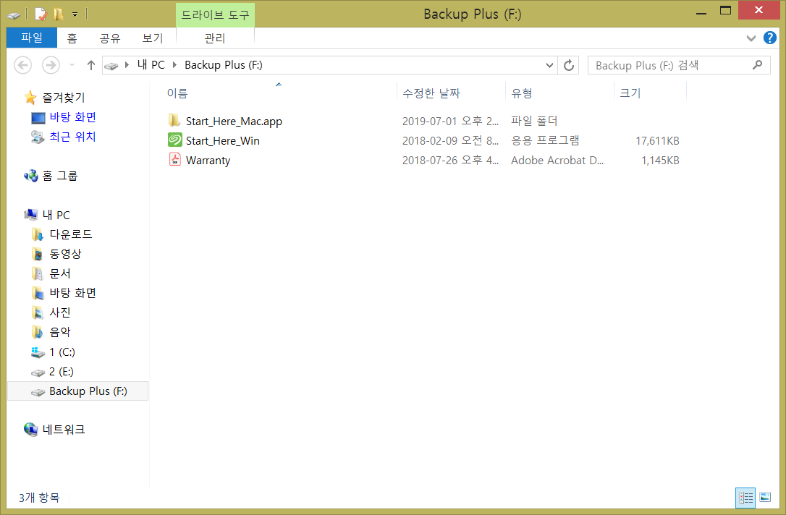Click the Adobe Acrobat D... type cell

pos(557,161)
